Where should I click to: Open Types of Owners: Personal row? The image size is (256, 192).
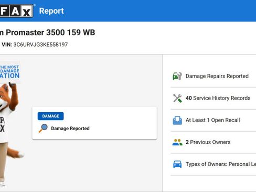tap(214, 164)
